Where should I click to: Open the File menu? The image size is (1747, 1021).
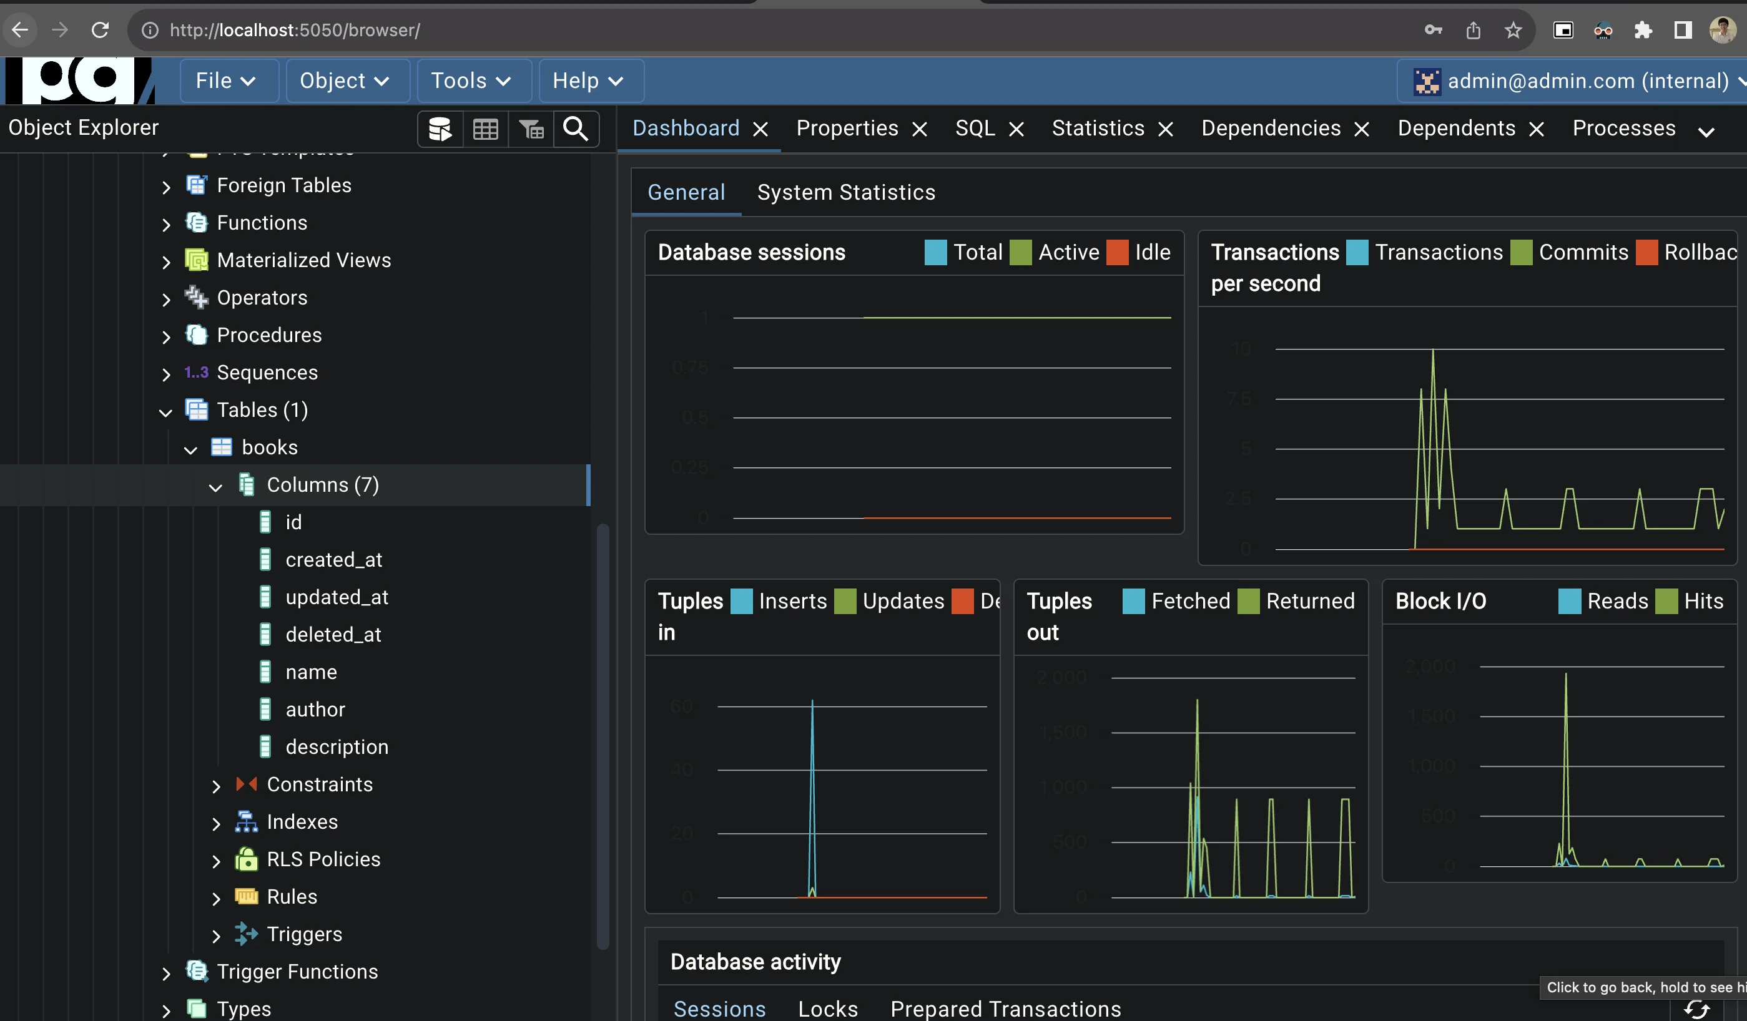229,81
